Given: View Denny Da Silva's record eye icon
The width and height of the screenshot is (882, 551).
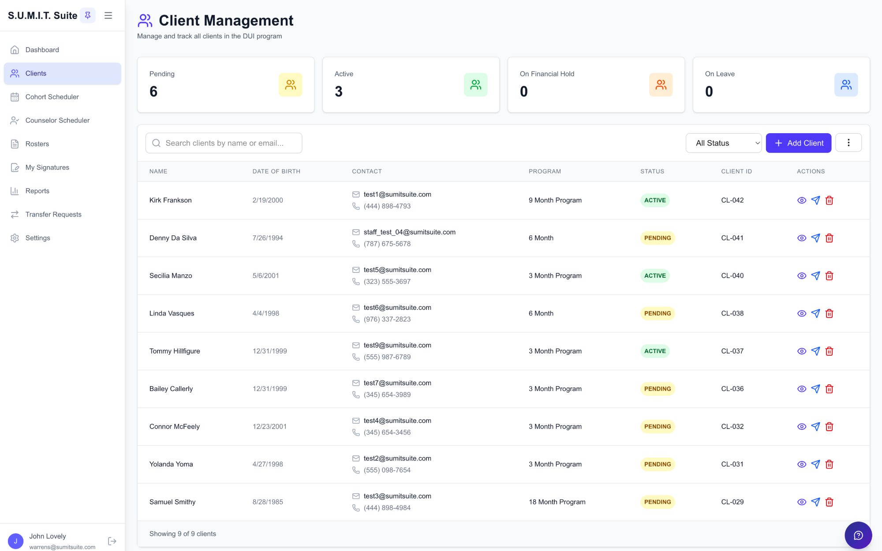Looking at the screenshot, I should [802, 238].
